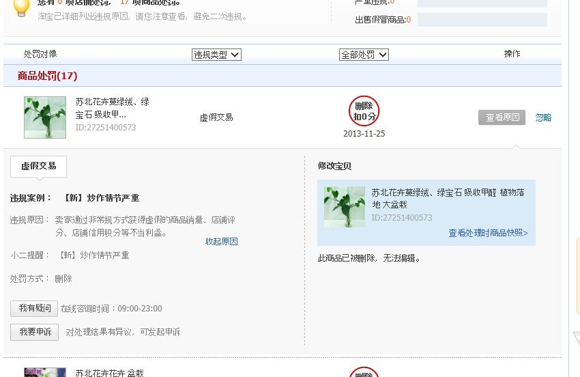Screen dimensions: 580x377
Task: Collapse details via 收起原因 link
Action: pos(221,242)
